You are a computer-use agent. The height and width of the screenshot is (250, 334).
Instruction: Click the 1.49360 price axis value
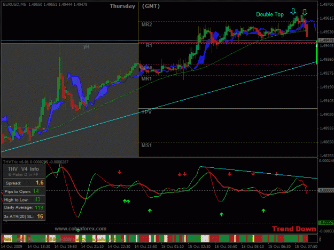pyautogui.click(x=327, y=60)
